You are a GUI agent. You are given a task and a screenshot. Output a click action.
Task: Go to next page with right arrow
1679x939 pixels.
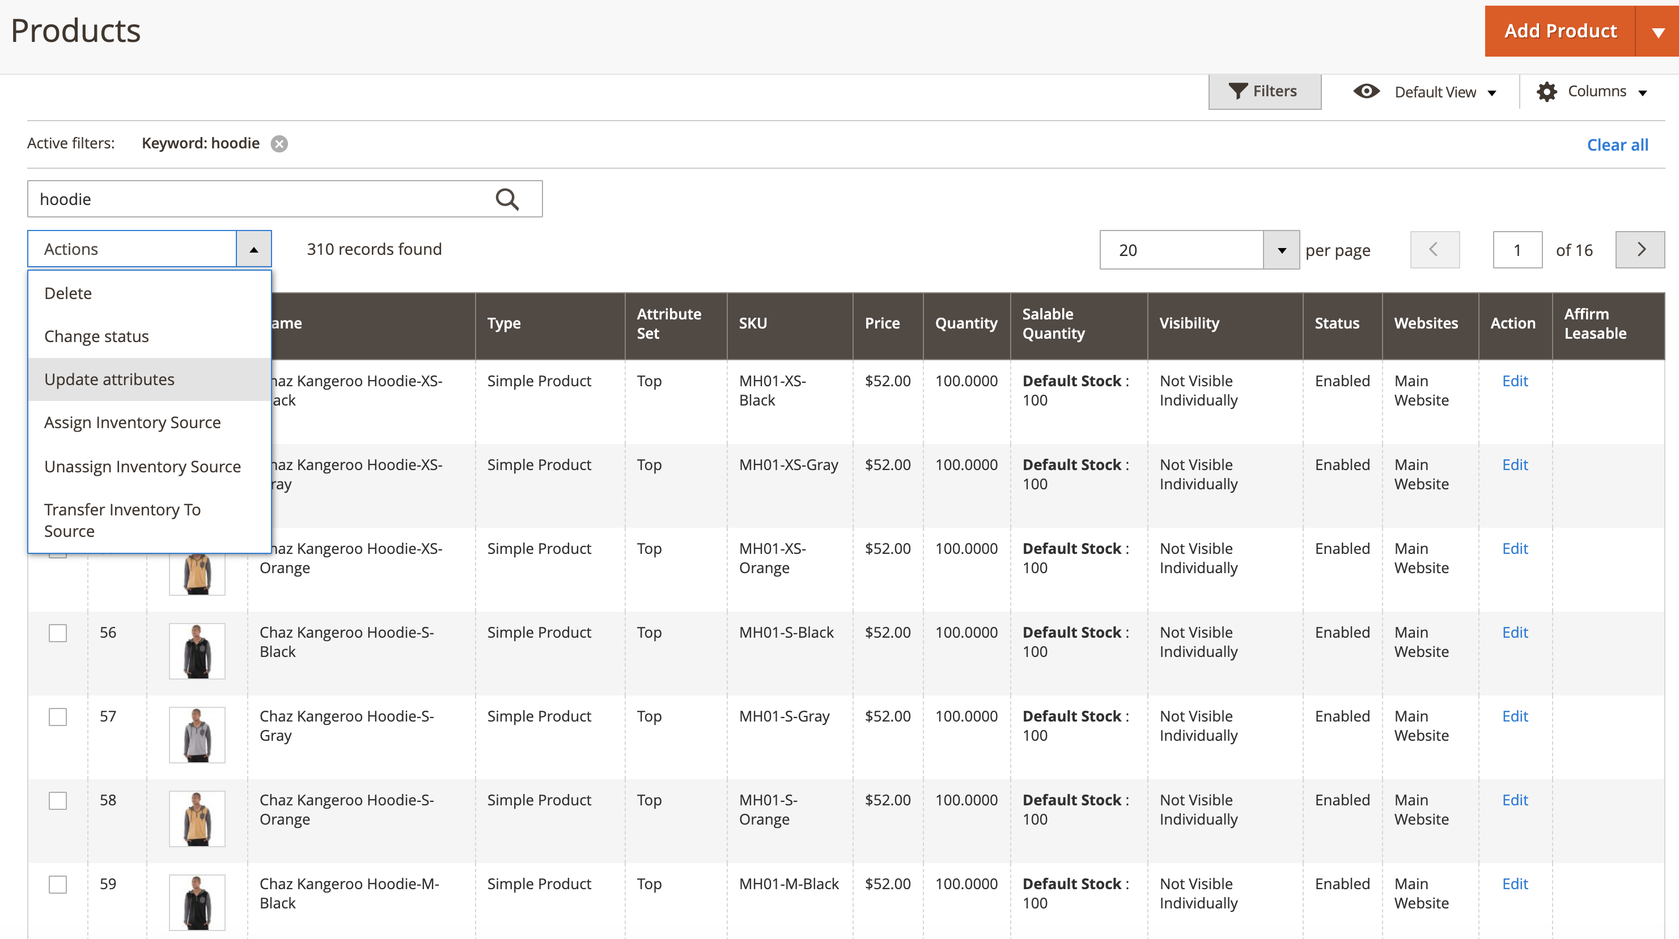pyautogui.click(x=1640, y=249)
